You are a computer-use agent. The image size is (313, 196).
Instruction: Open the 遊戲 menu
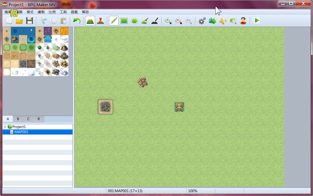pos(74,12)
